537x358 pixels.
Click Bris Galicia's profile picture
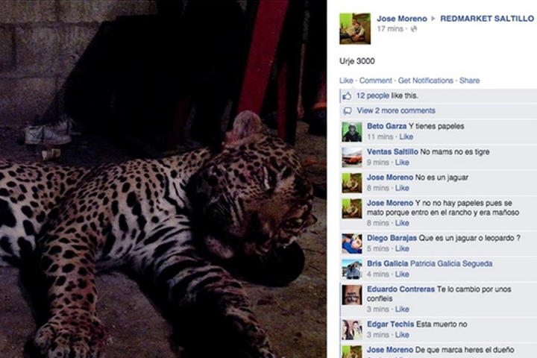[x=352, y=269]
